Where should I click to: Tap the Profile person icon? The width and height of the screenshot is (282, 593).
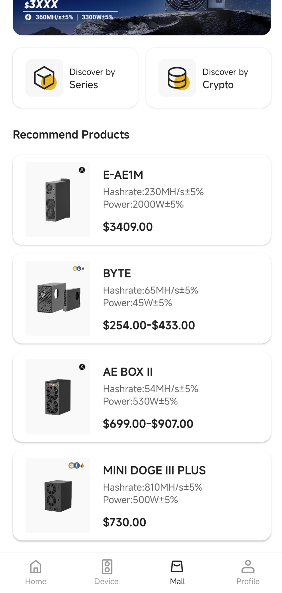[248, 566]
